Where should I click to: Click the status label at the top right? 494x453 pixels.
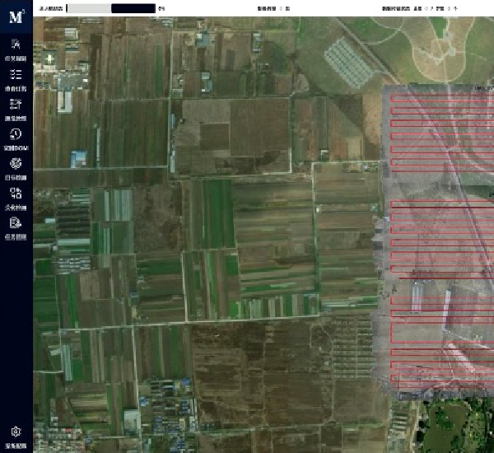(396, 8)
